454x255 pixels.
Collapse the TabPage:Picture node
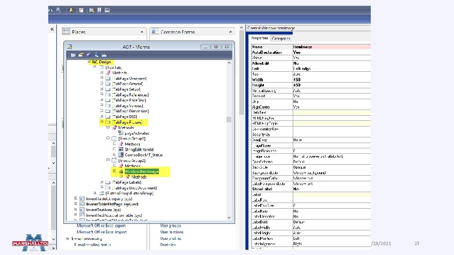pyautogui.click(x=102, y=122)
